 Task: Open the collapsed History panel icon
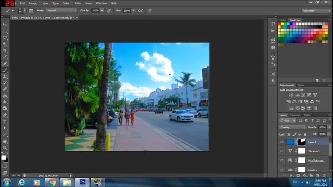(x=273, y=24)
